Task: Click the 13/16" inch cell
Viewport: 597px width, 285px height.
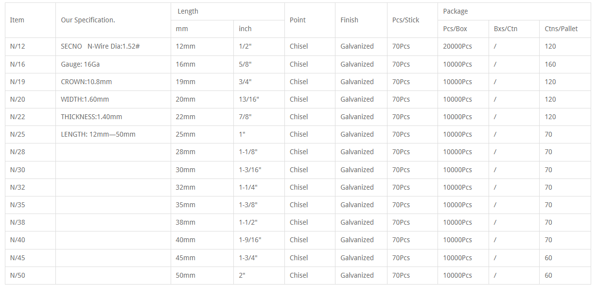Action: click(259, 99)
